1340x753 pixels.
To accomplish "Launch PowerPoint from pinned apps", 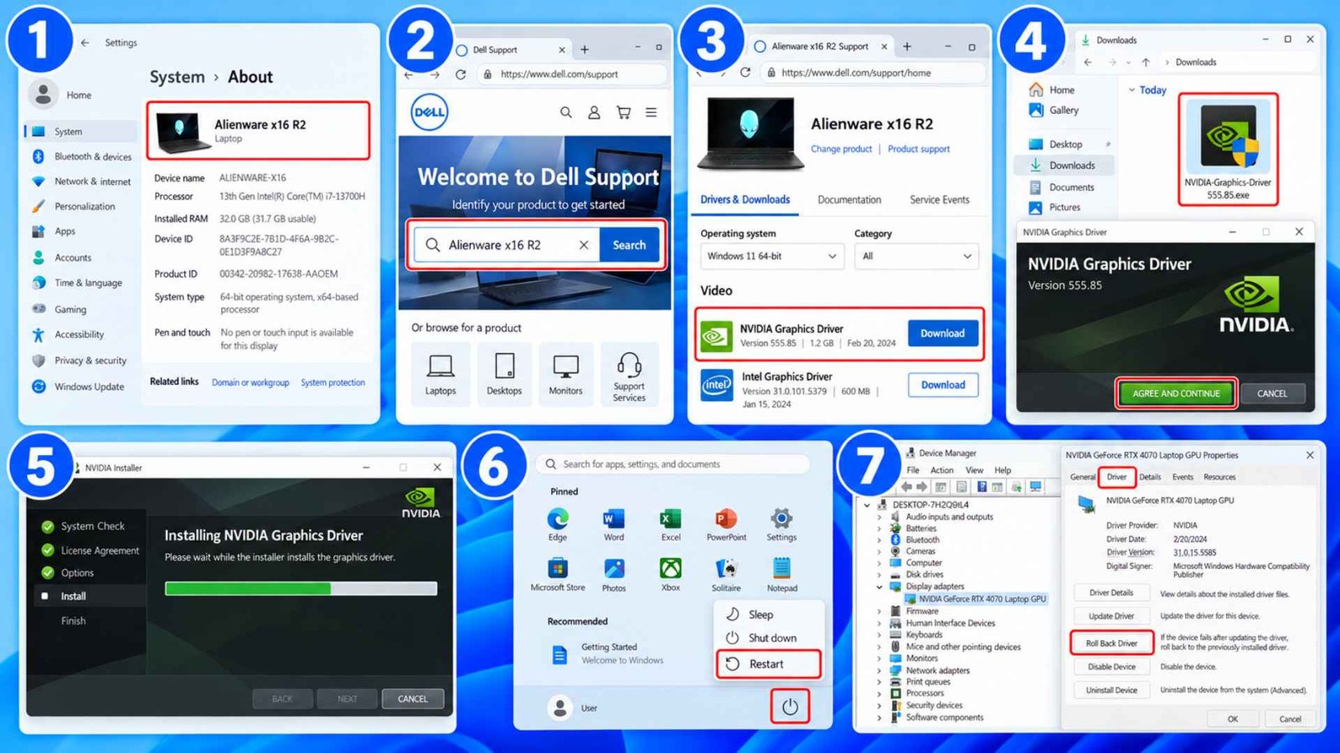I will (x=725, y=524).
